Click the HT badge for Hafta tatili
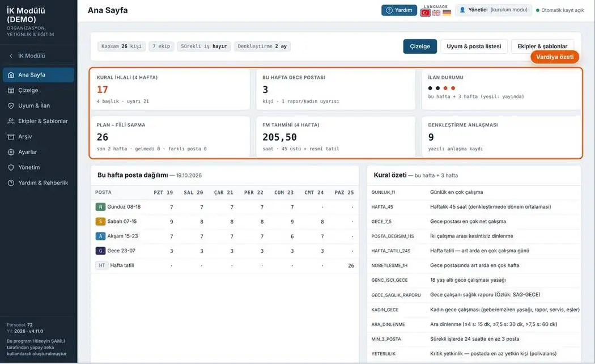Image resolution: width=595 pixels, height=364 pixels. click(x=101, y=265)
